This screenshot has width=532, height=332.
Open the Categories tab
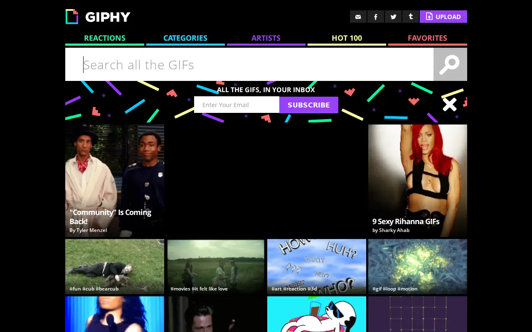[x=185, y=39]
